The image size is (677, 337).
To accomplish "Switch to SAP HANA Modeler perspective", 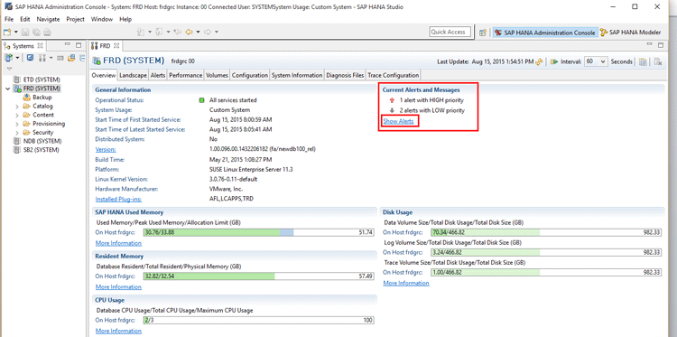I will tap(630, 33).
